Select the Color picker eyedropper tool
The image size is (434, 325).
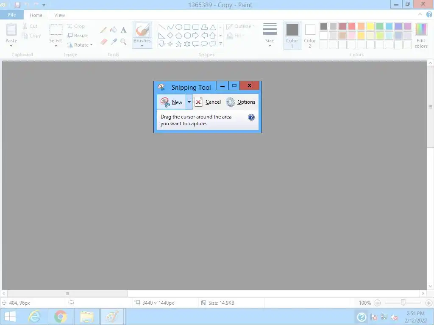(114, 42)
